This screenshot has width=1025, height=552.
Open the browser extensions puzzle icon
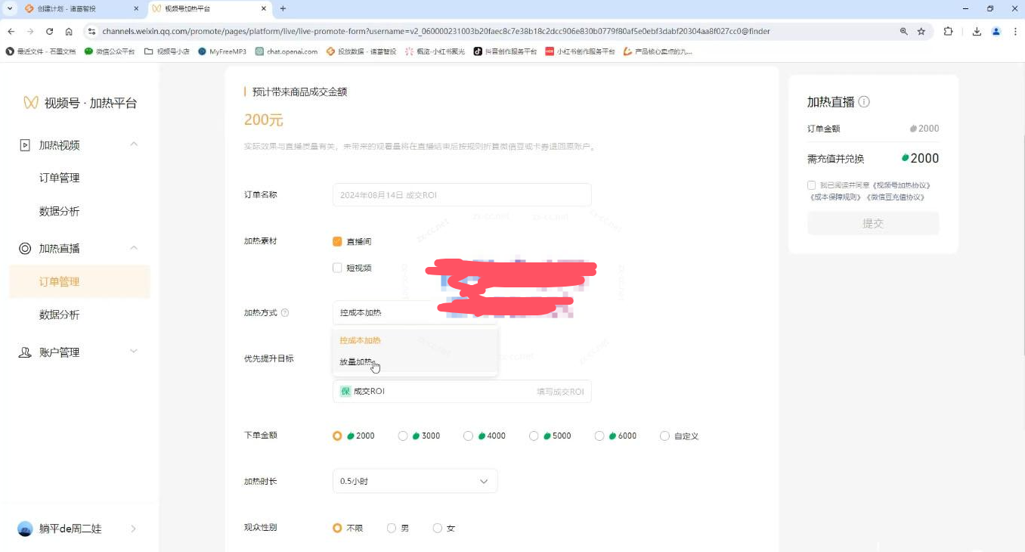point(949,32)
